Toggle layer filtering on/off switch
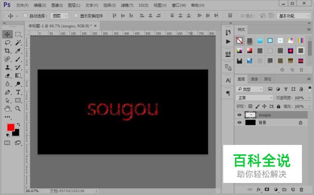Image resolution: width=314 pixels, height=195 pixels. (310, 89)
